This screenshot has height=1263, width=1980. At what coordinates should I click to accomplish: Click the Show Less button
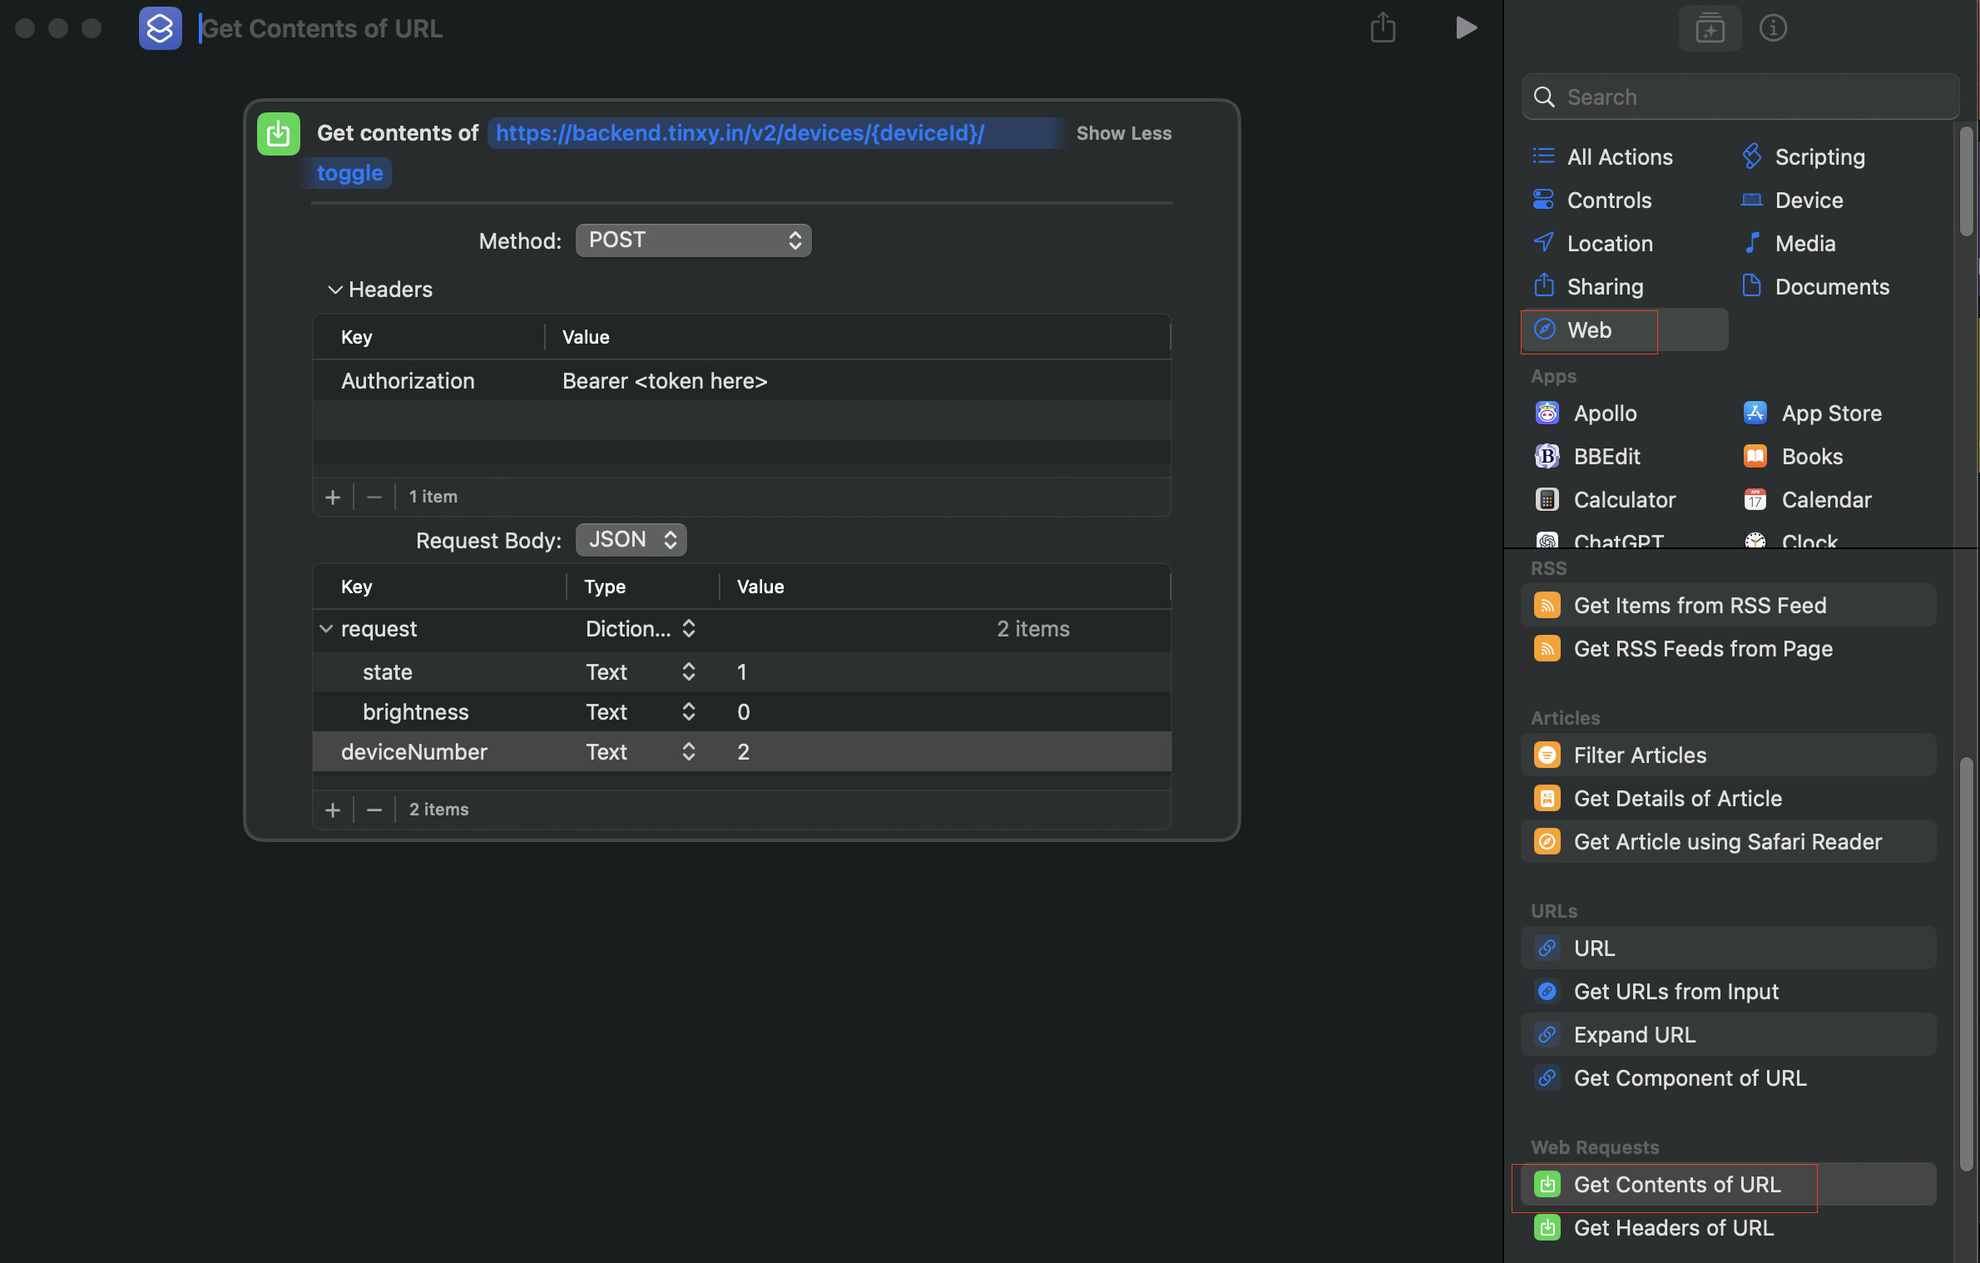click(1123, 133)
